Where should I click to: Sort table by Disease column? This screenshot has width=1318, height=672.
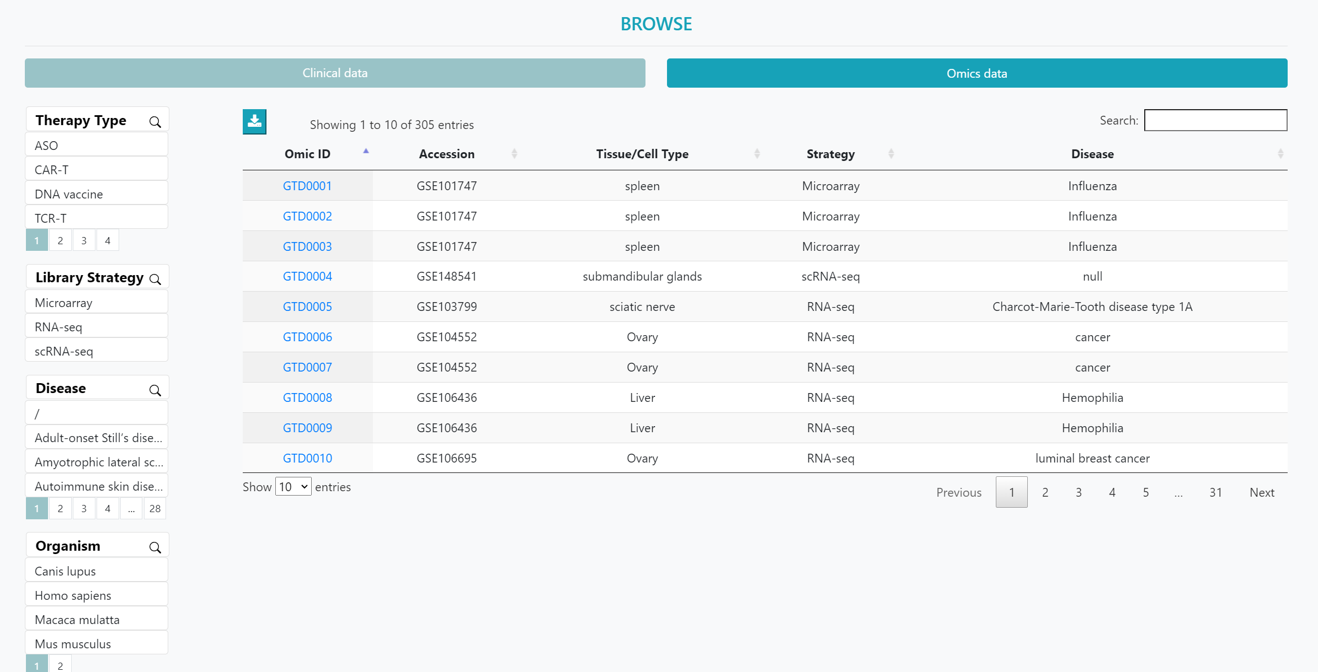(x=1280, y=154)
